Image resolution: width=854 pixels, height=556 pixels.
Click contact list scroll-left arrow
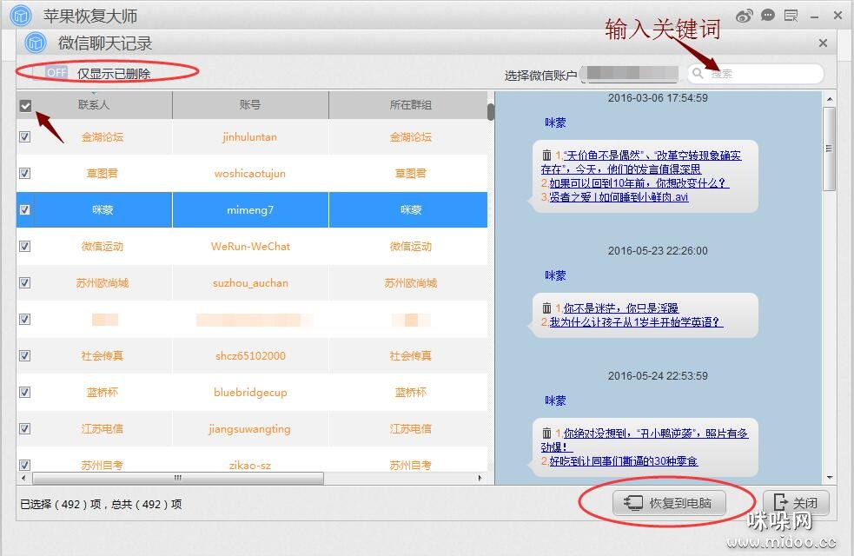coord(23,478)
